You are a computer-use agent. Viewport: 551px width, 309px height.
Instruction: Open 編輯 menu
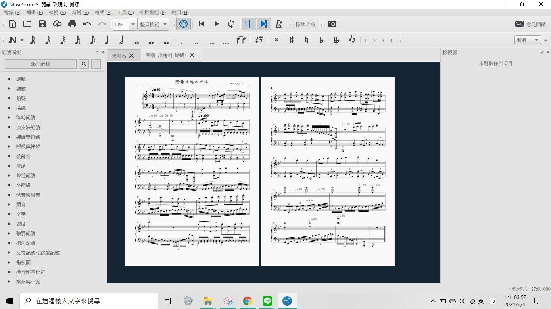pyautogui.click(x=35, y=13)
